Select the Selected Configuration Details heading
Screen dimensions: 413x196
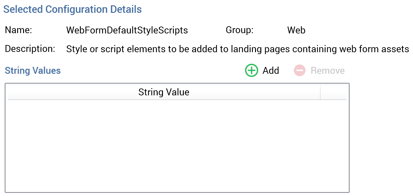(x=72, y=9)
